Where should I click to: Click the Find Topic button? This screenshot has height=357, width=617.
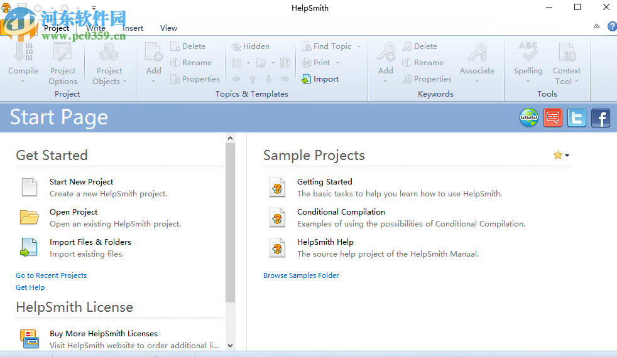tap(327, 46)
